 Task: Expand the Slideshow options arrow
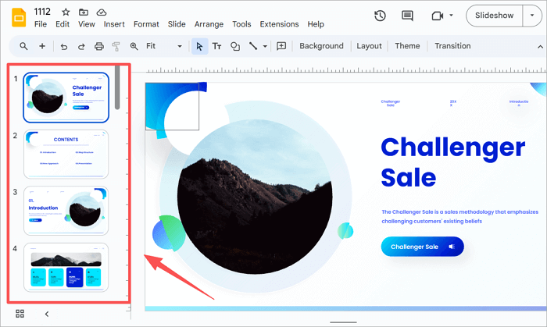coord(533,16)
